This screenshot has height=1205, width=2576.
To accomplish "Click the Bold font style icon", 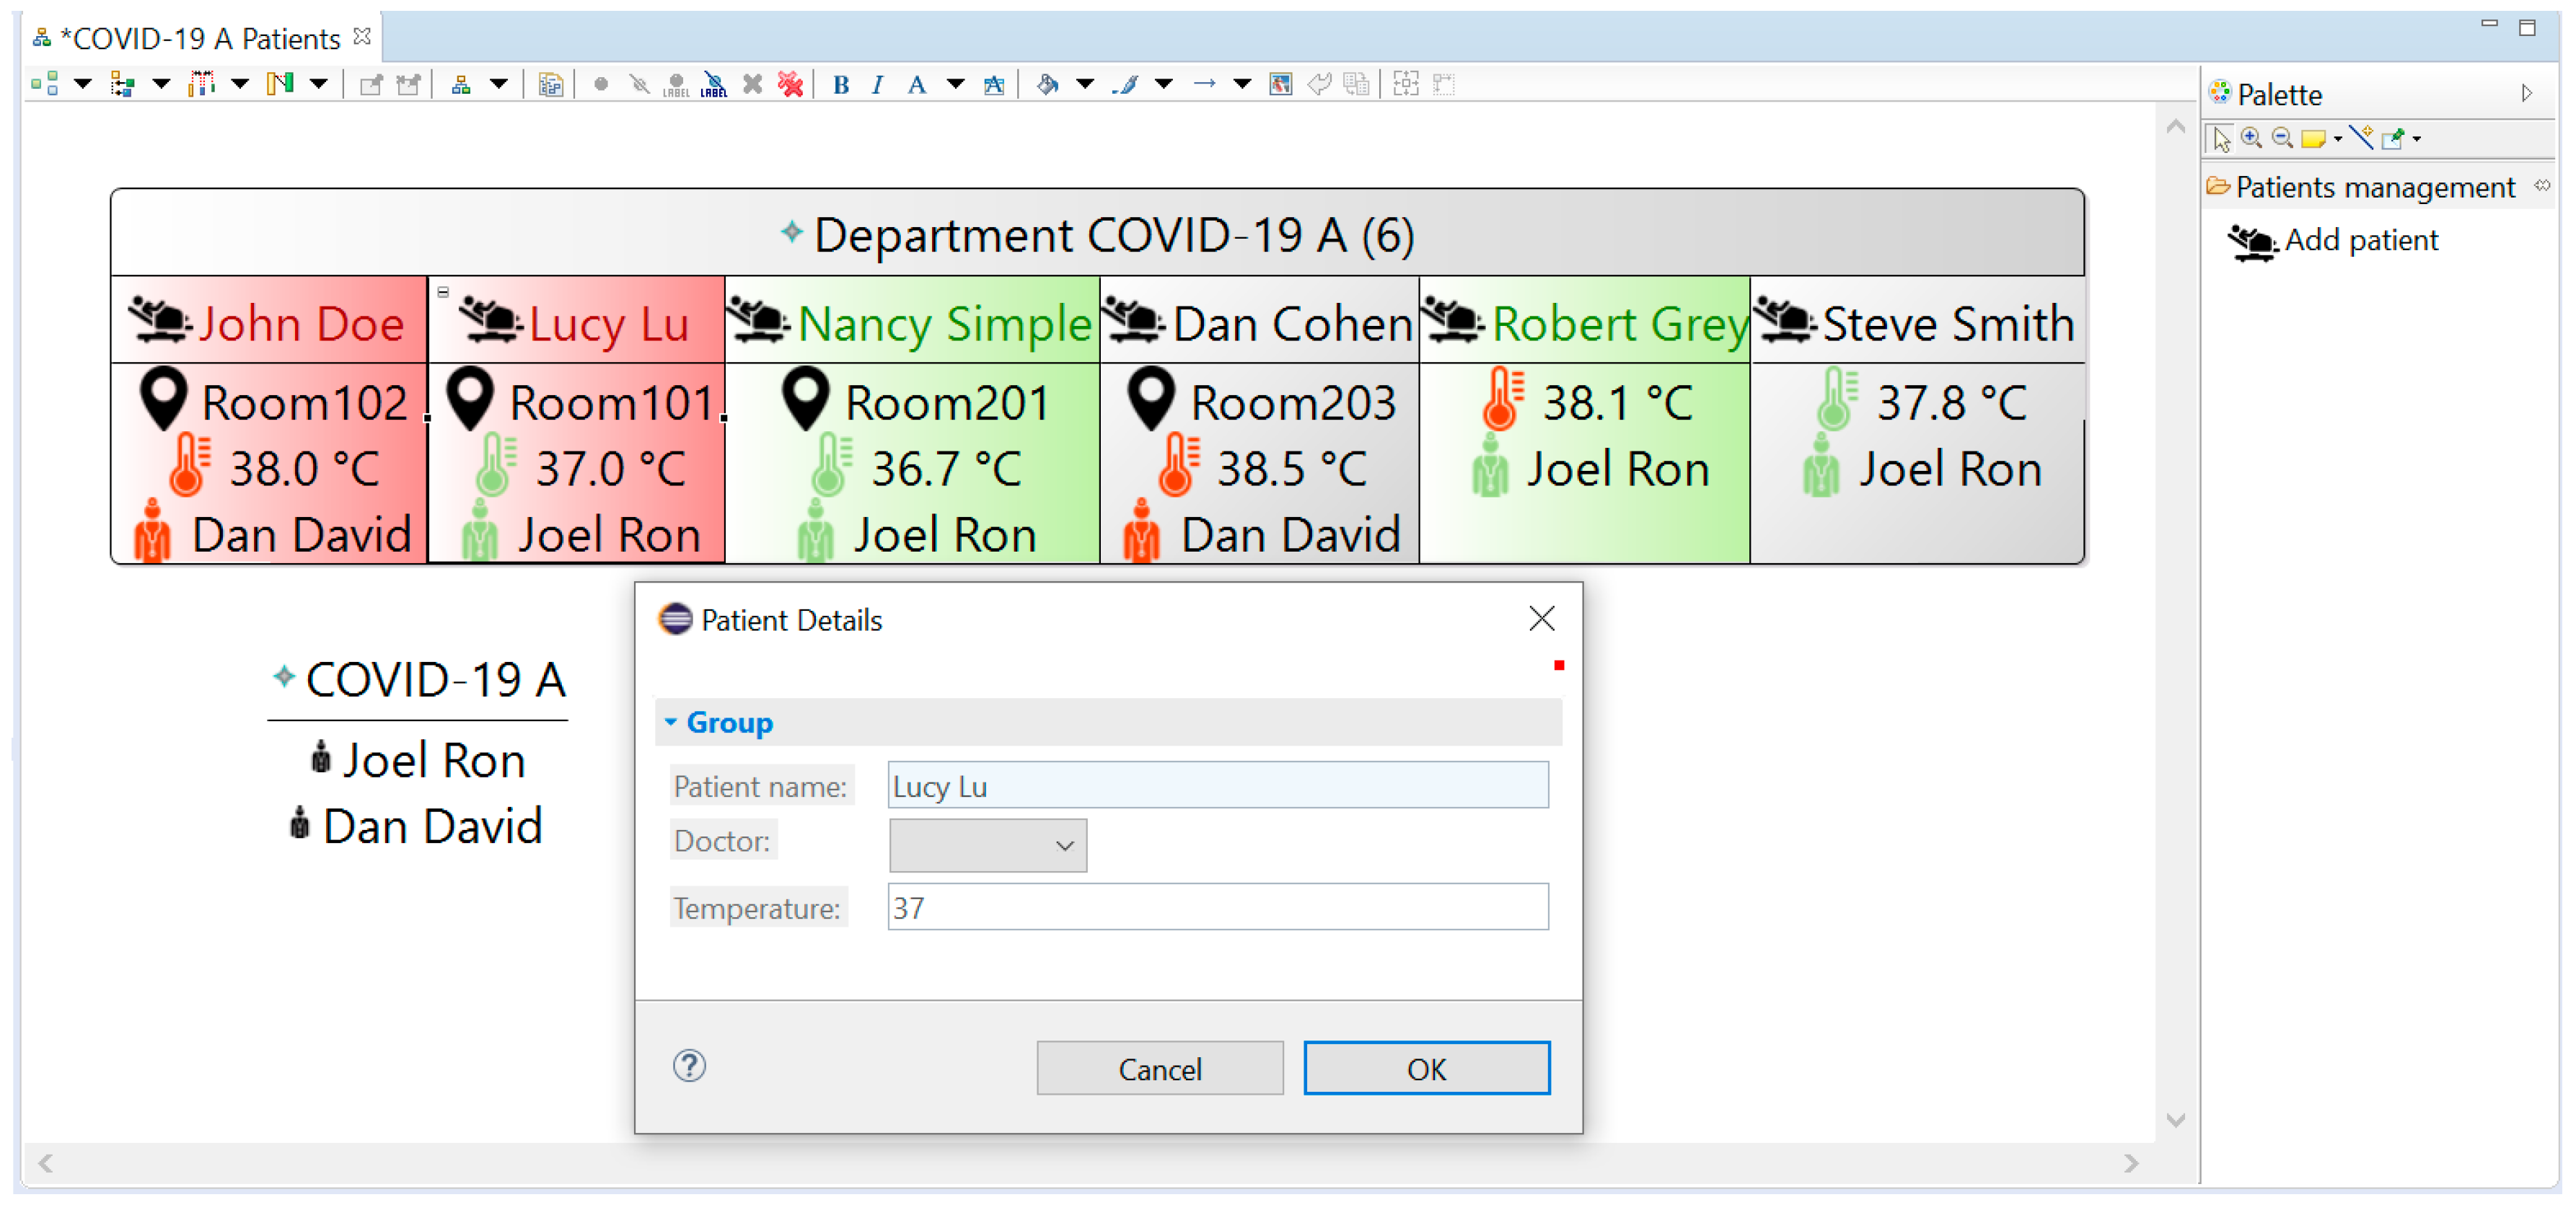I will 841,85.
